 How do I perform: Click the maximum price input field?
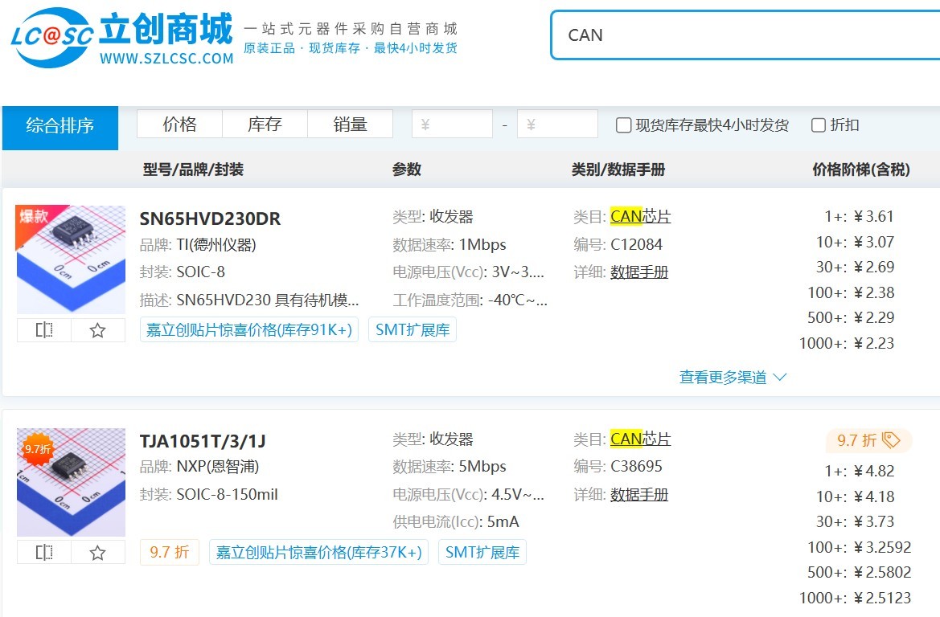coord(557,124)
